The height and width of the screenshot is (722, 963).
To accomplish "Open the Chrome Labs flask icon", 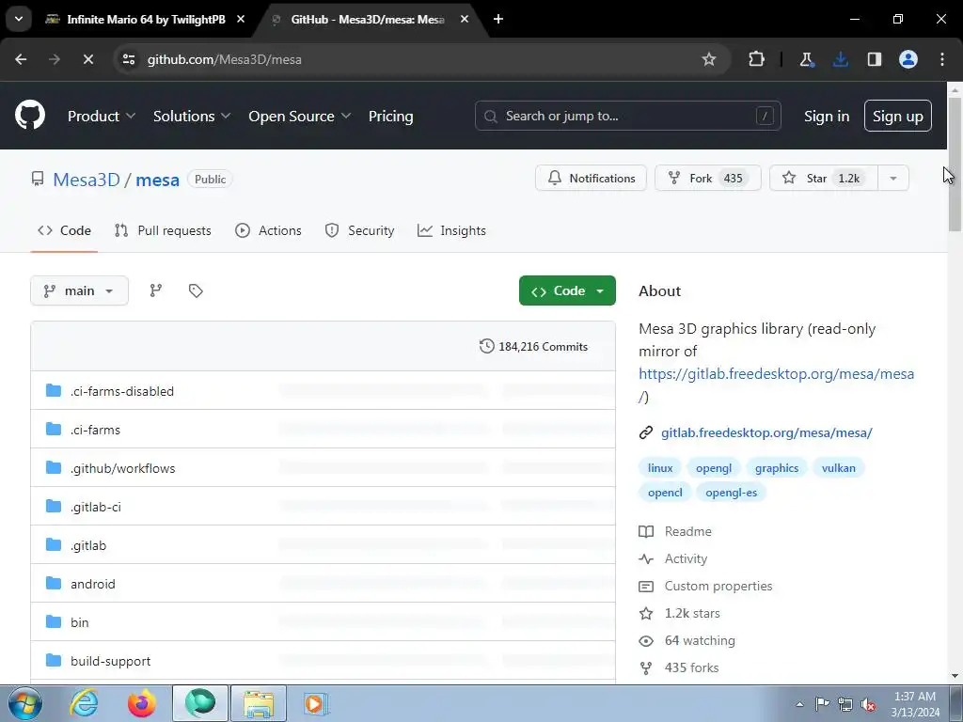I will coord(806,59).
